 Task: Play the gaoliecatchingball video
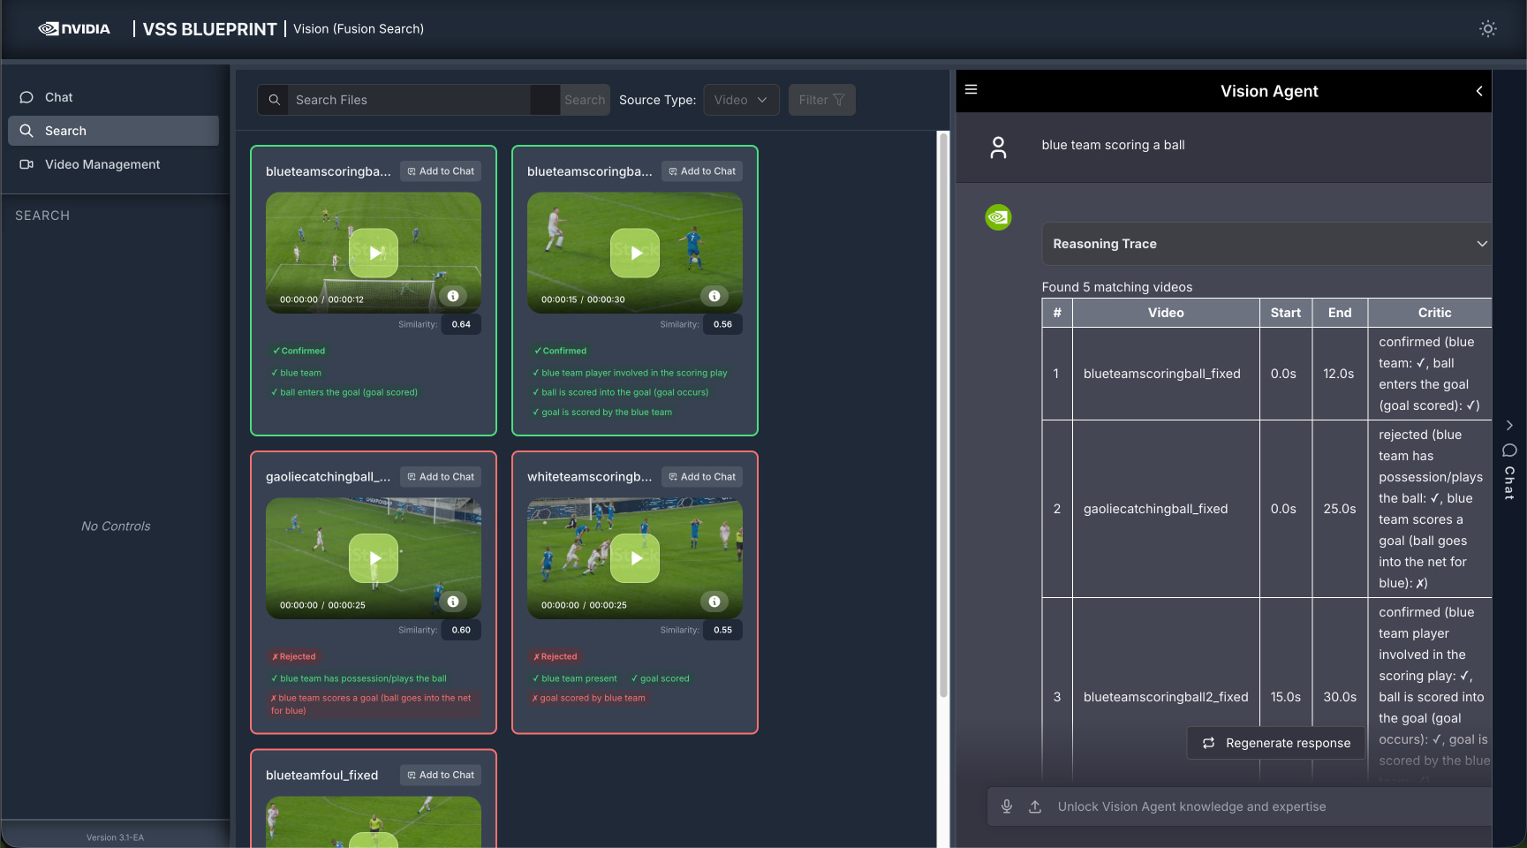[x=374, y=558]
